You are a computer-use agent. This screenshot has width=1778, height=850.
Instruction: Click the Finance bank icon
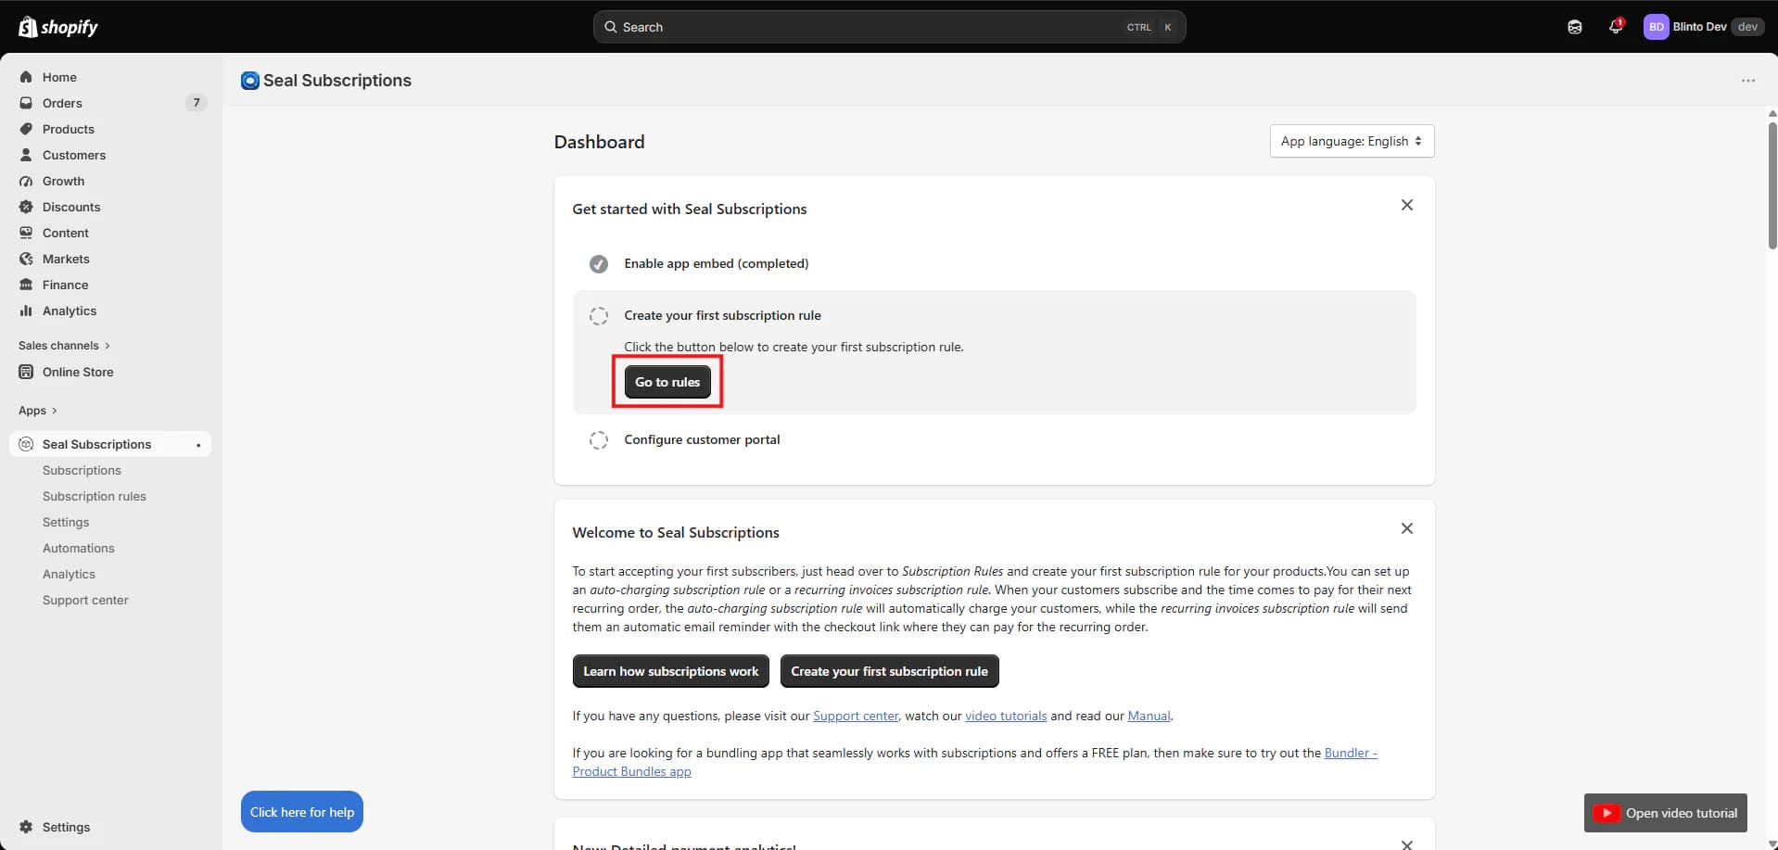(26, 285)
